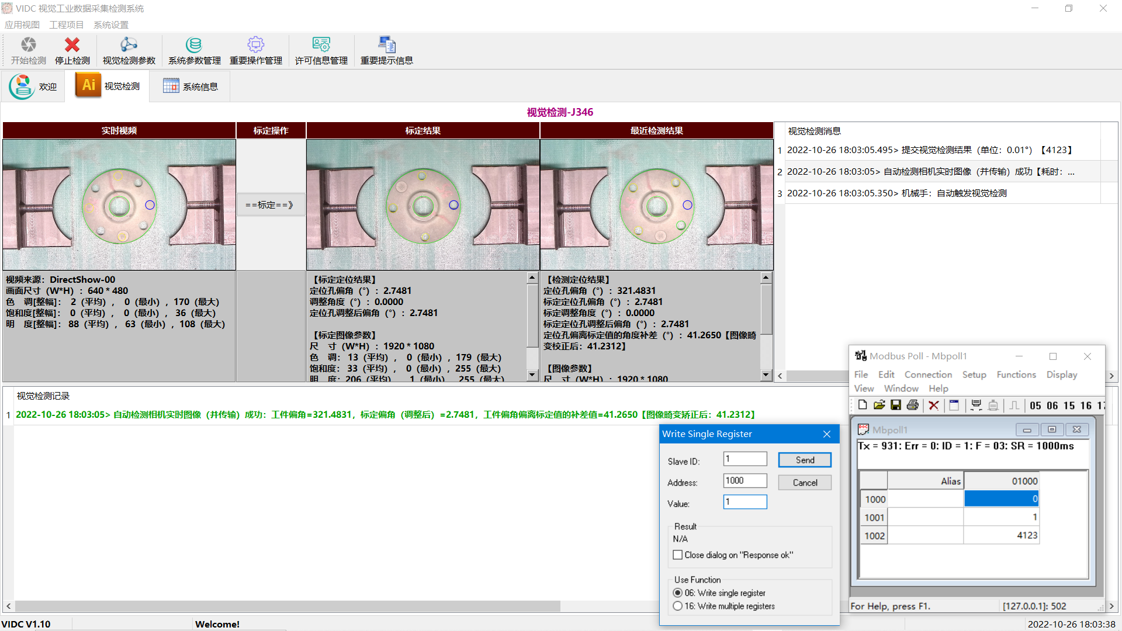Open 系统参数管理 system parameter management
The image size is (1122, 631).
pos(195,51)
